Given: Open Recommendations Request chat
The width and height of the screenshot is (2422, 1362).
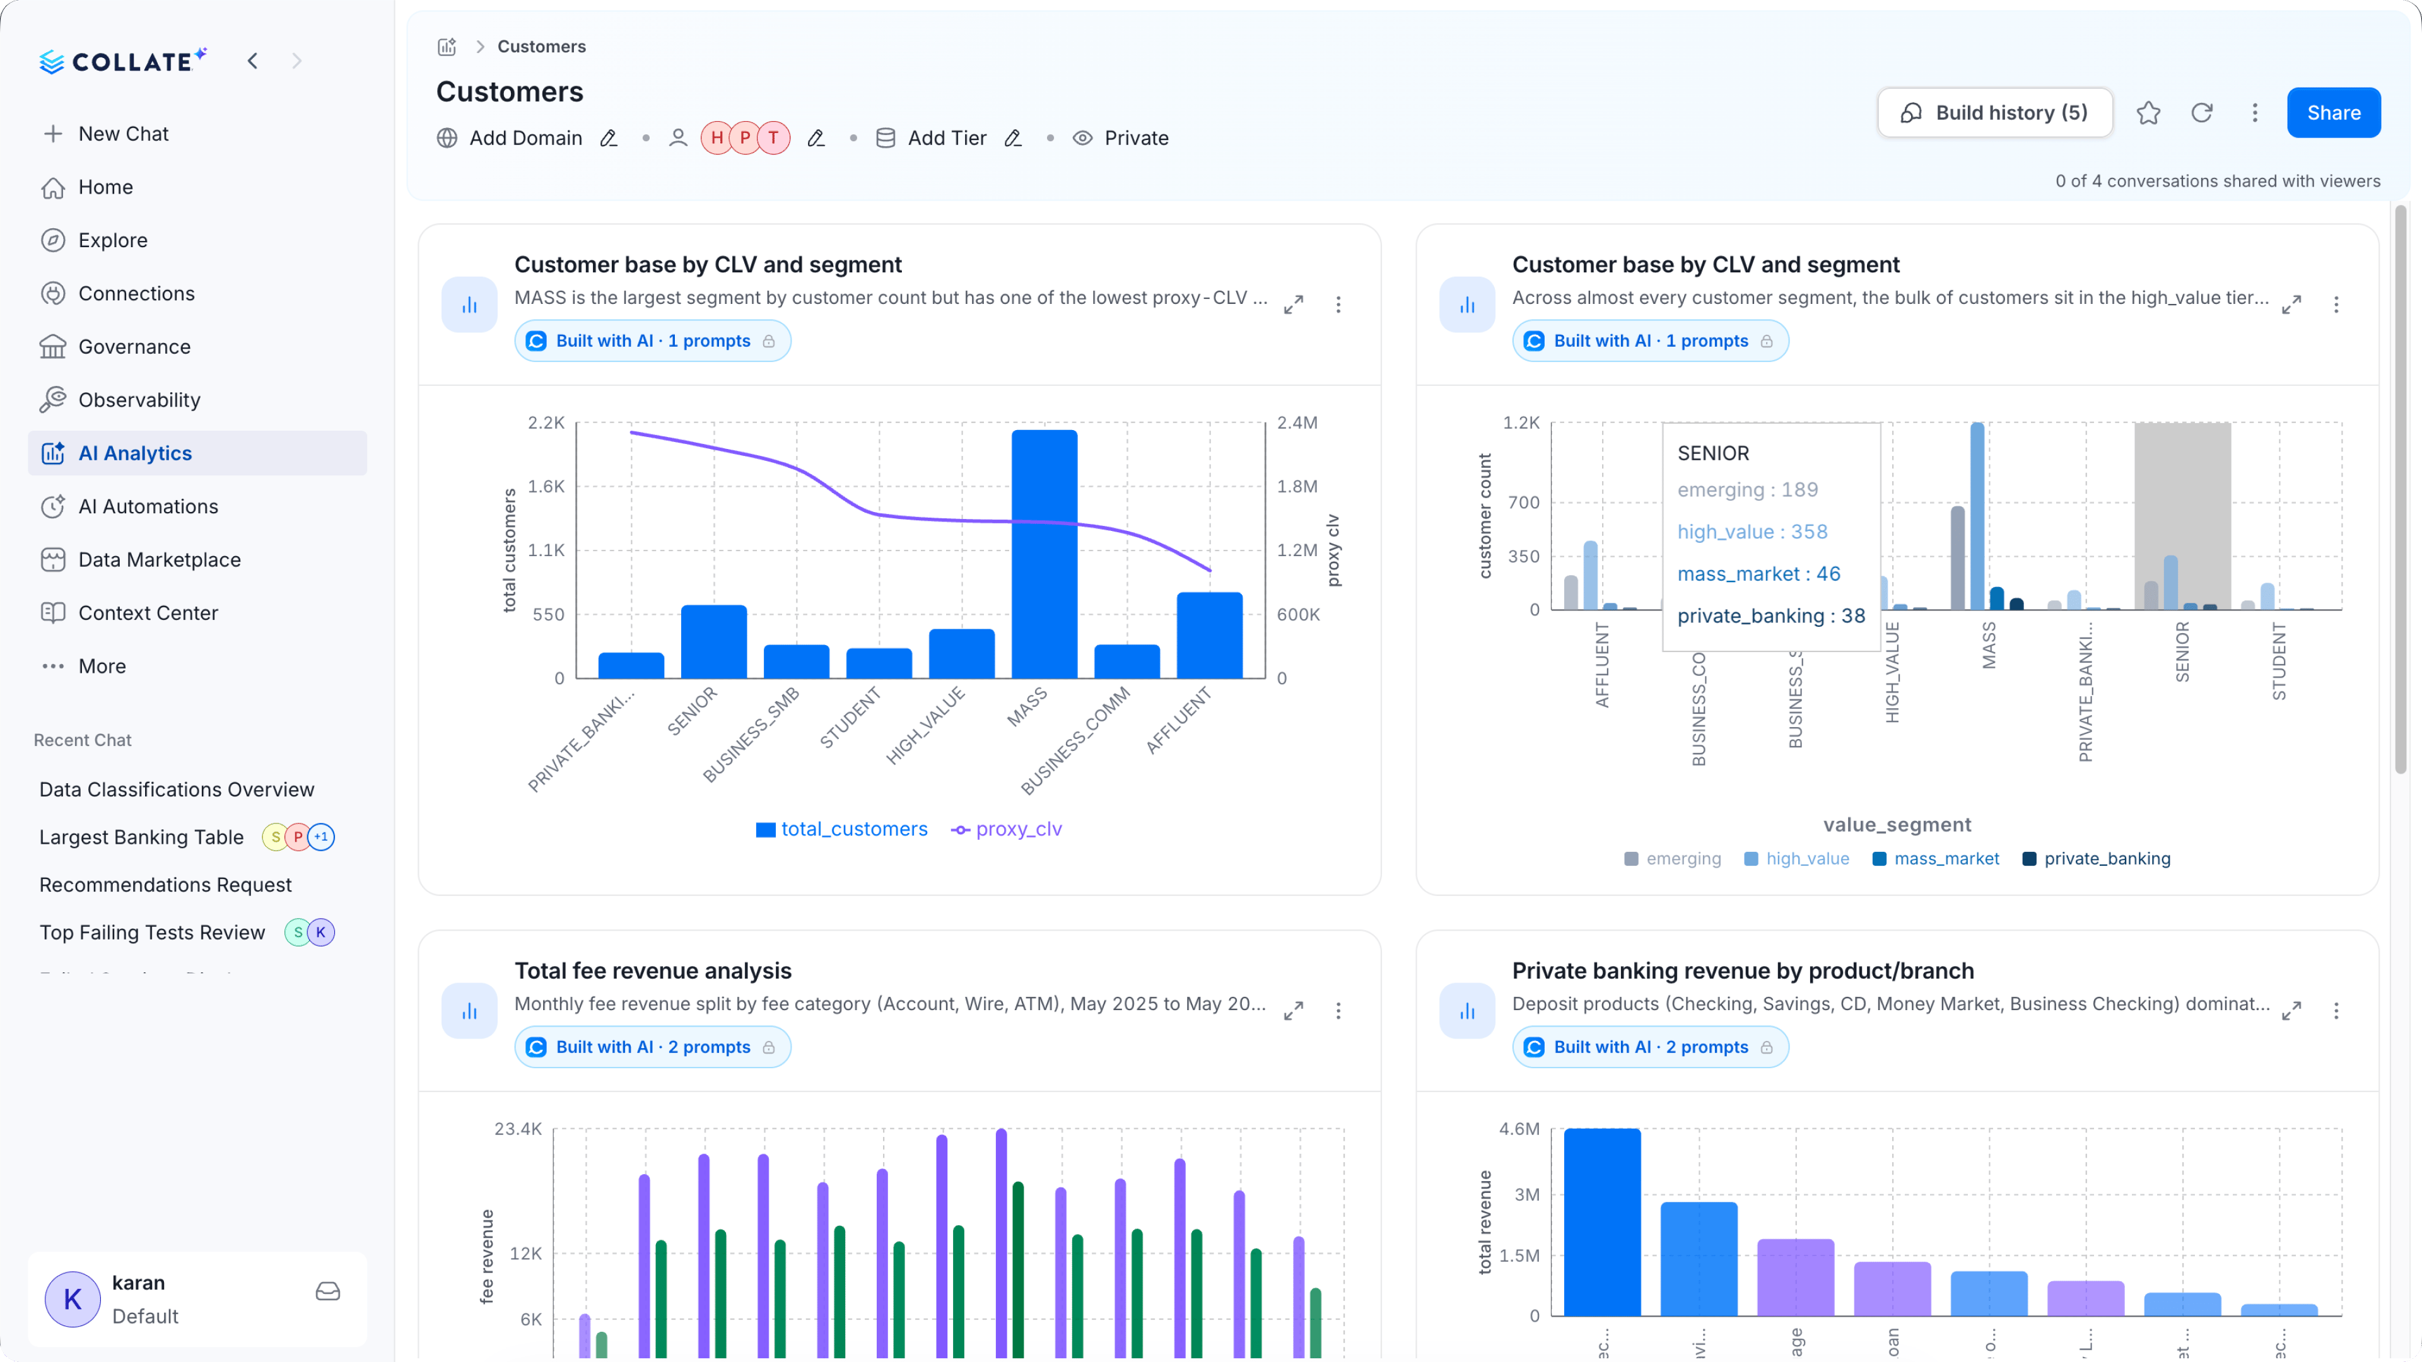Looking at the screenshot, I should [x=165, y=885].
